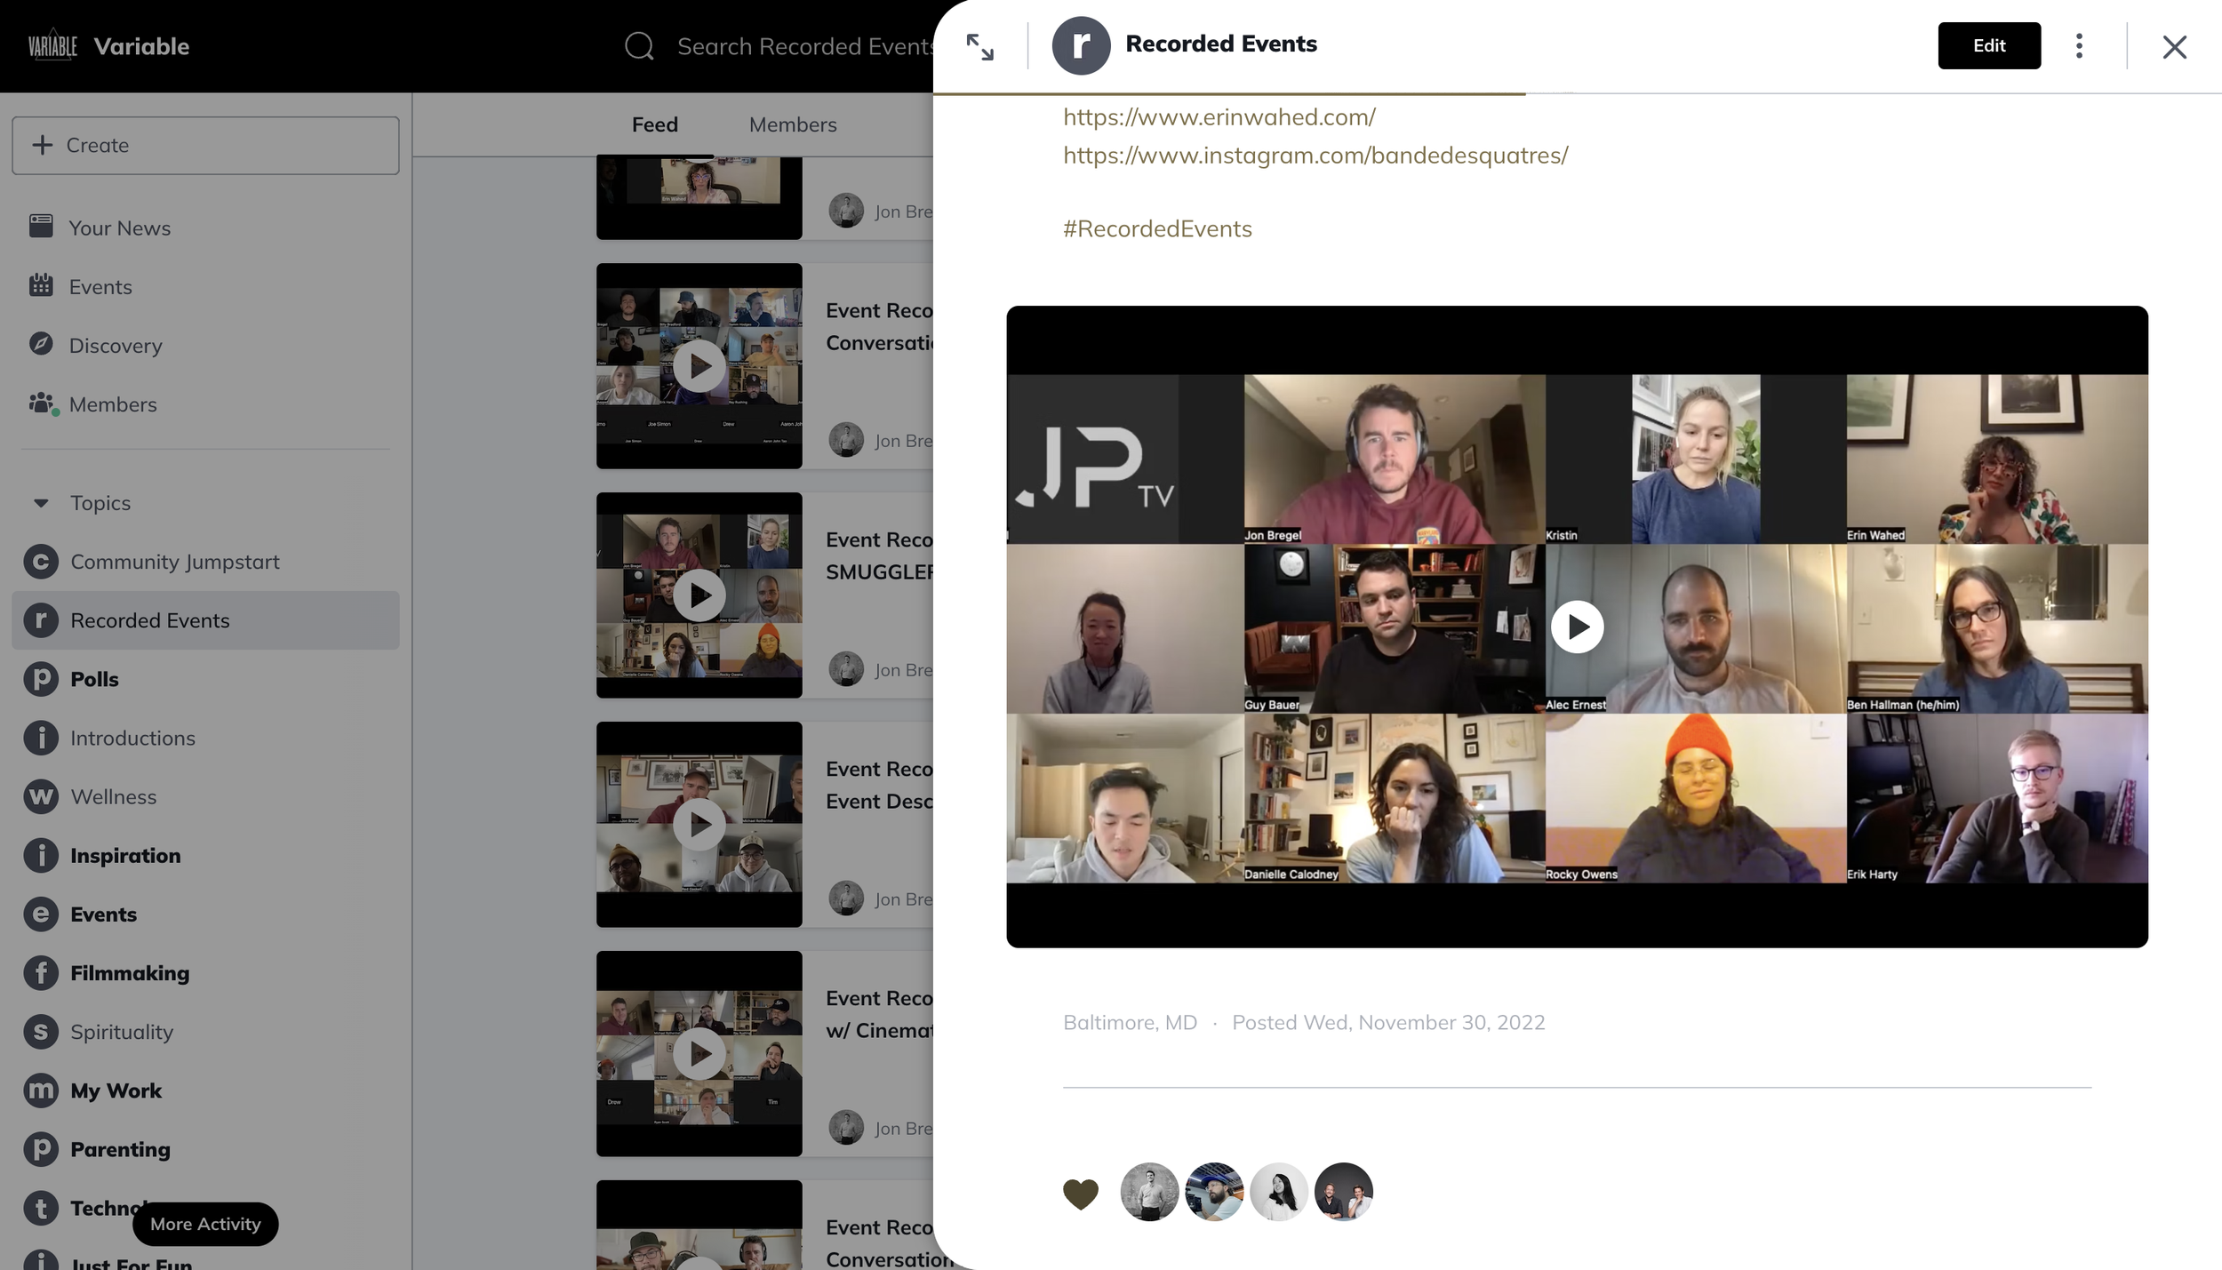Play the SMUGGLER event recording thumbnail
2222x1270 pixels.
699,595
